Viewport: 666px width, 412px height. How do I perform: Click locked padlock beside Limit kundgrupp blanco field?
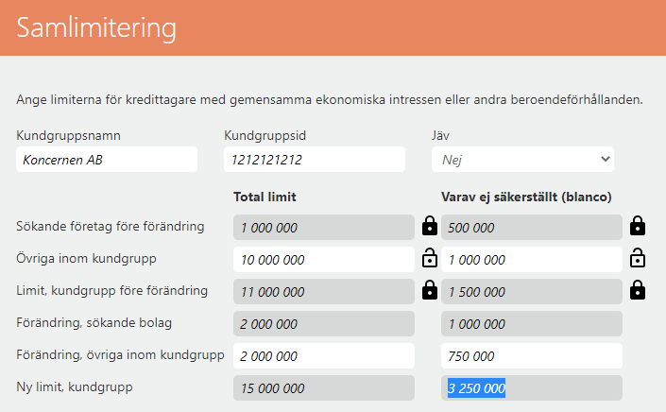tap(637, 290)
